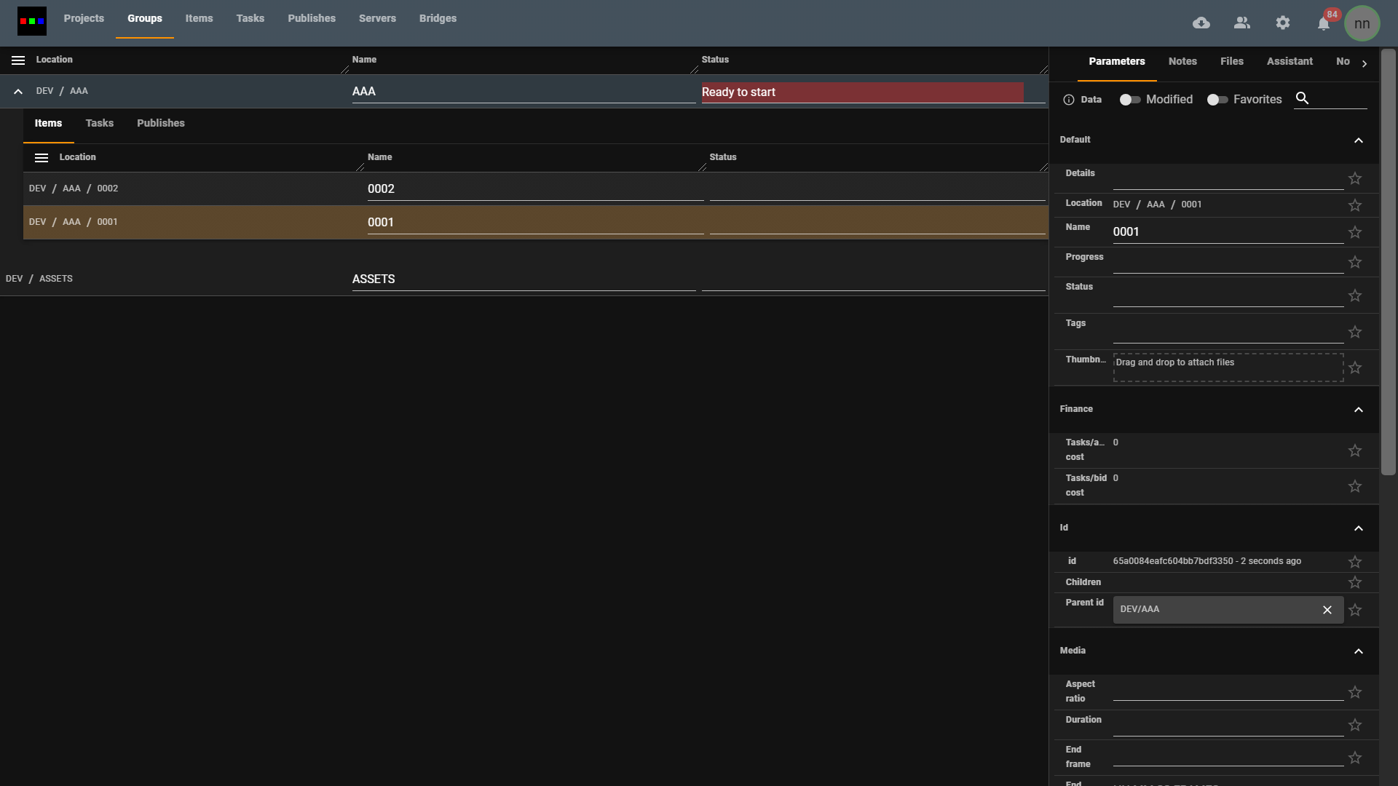Enable the Modified toggle
1398x786 pixels.
1129,100
